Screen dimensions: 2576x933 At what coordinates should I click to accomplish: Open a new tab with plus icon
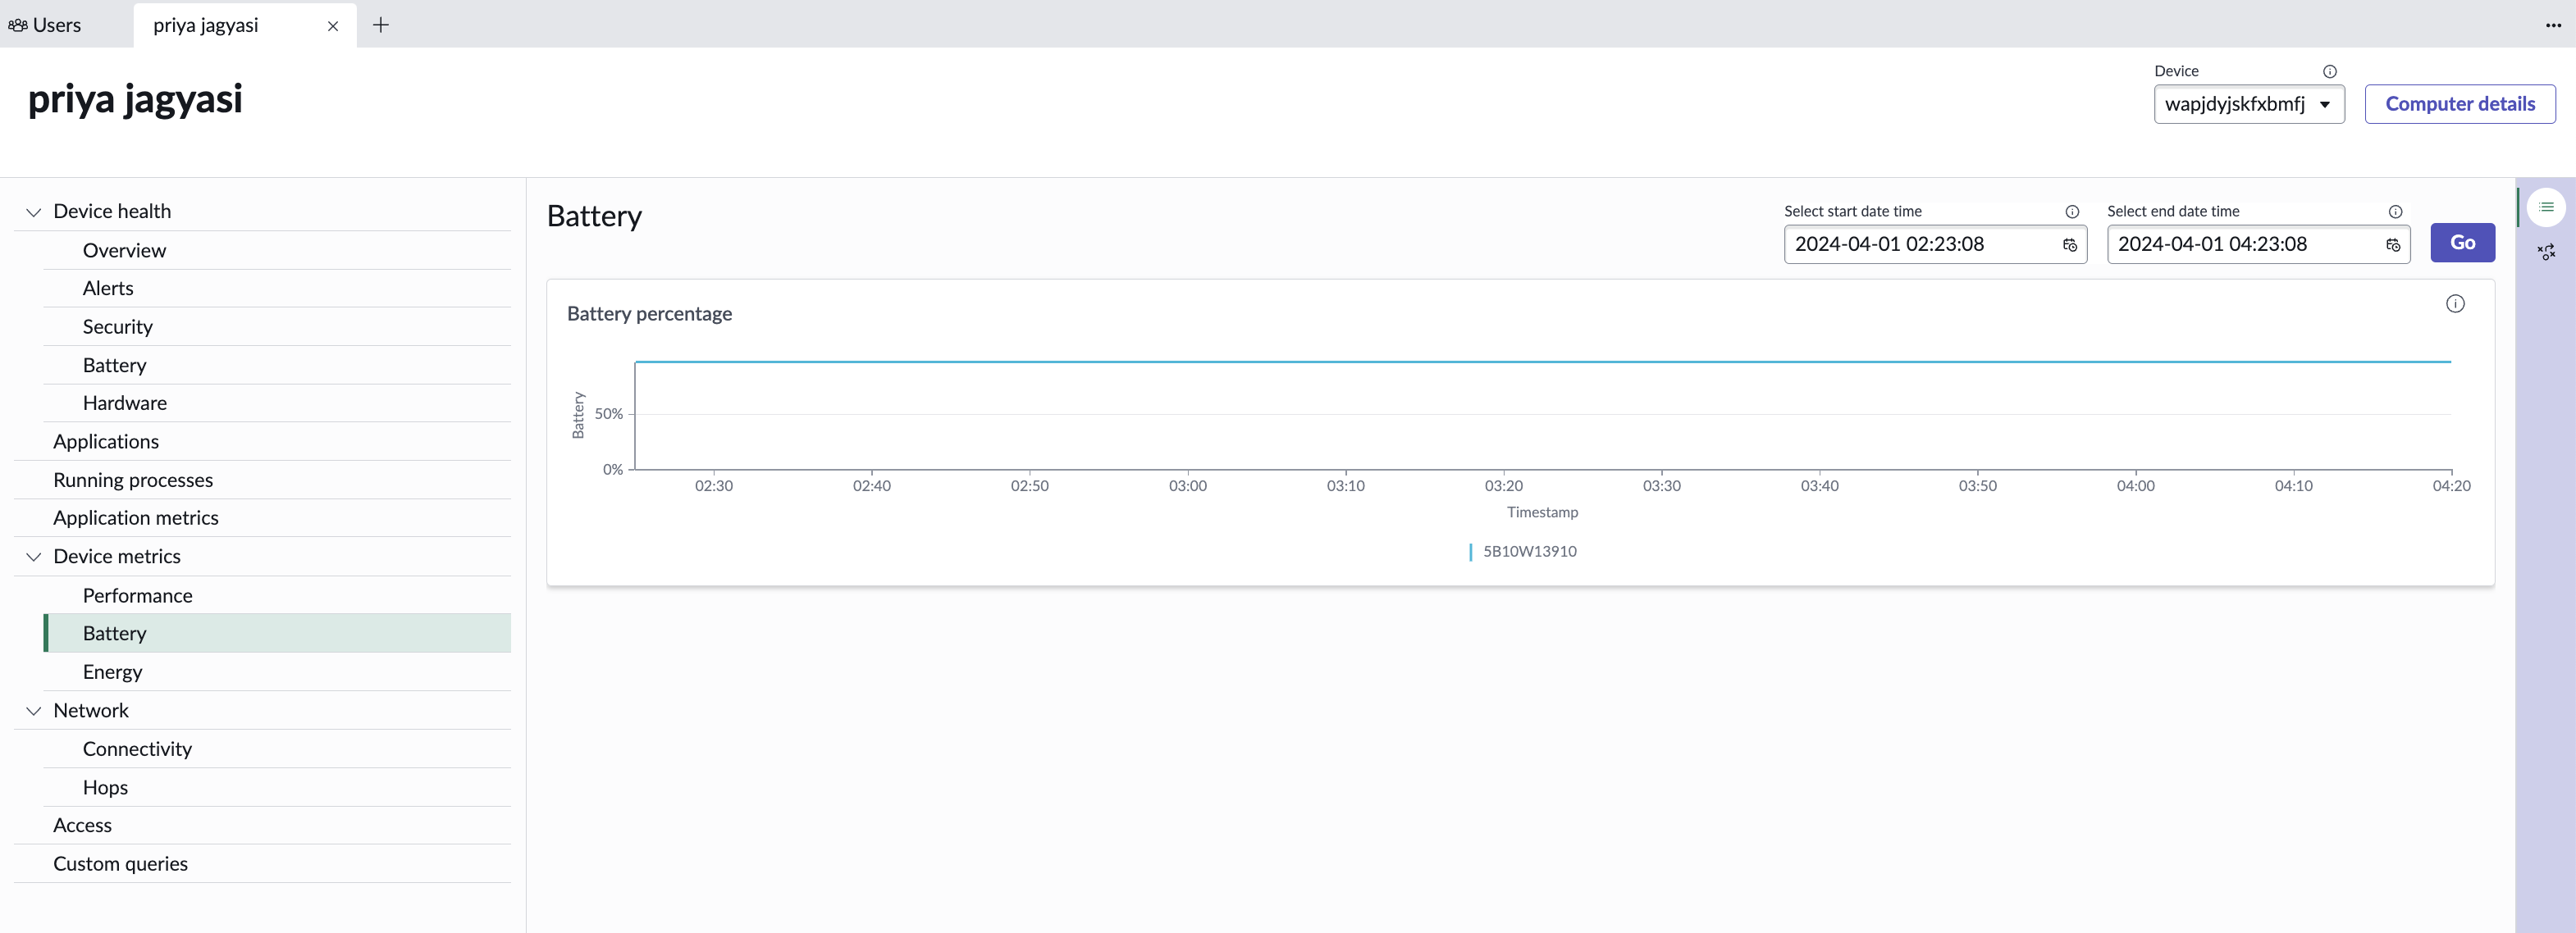(x=381, y=25)
